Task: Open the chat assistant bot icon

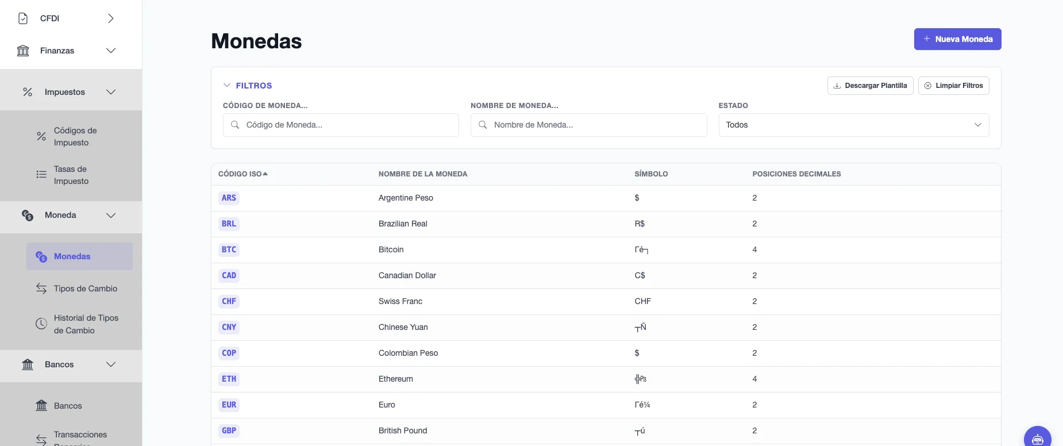Action: click(x=1038, y=439)
